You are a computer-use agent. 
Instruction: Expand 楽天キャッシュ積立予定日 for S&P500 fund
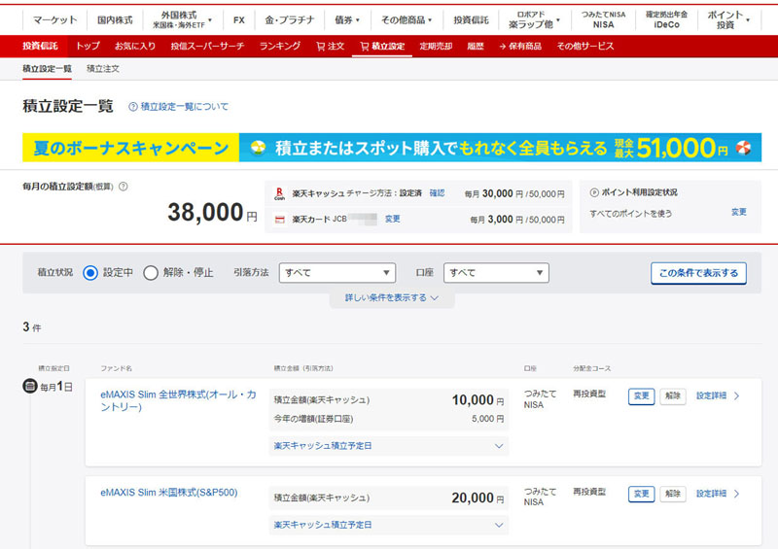tap(389, 525)
